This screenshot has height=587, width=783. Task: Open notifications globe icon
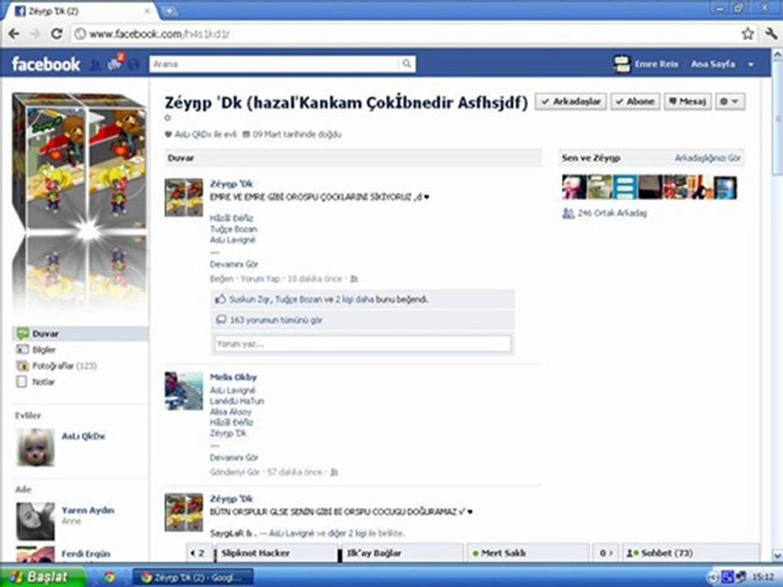[133, 64]
